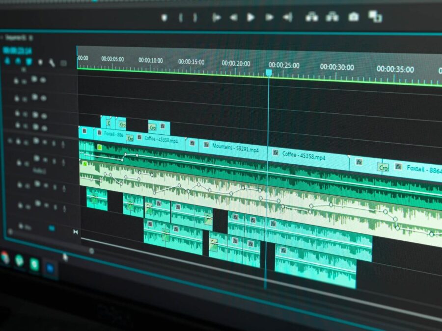The height and width of the screenshot is (331, 442).
Task: Step forward one frame
Action: [270, 18]
